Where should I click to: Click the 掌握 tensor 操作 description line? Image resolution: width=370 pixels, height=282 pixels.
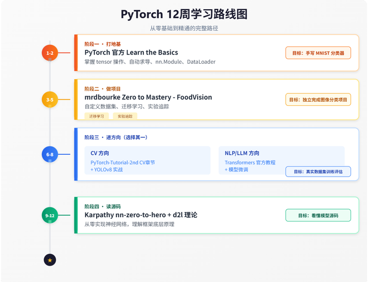click(150, 62)
